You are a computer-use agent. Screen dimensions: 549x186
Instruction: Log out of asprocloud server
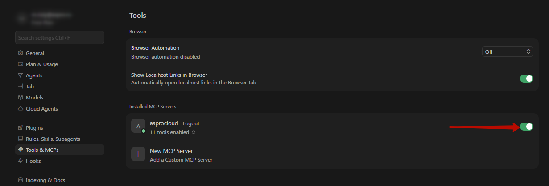point(191,123)
